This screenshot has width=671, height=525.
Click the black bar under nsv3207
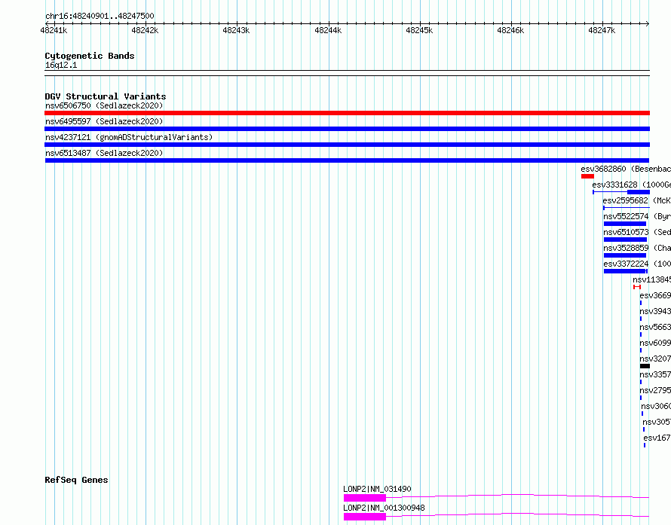tap(645, 366)
